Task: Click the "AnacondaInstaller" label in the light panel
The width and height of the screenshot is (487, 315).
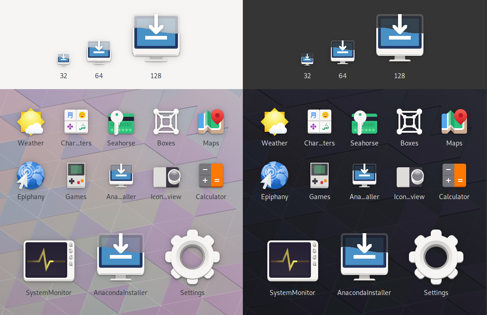Action: 121,293
